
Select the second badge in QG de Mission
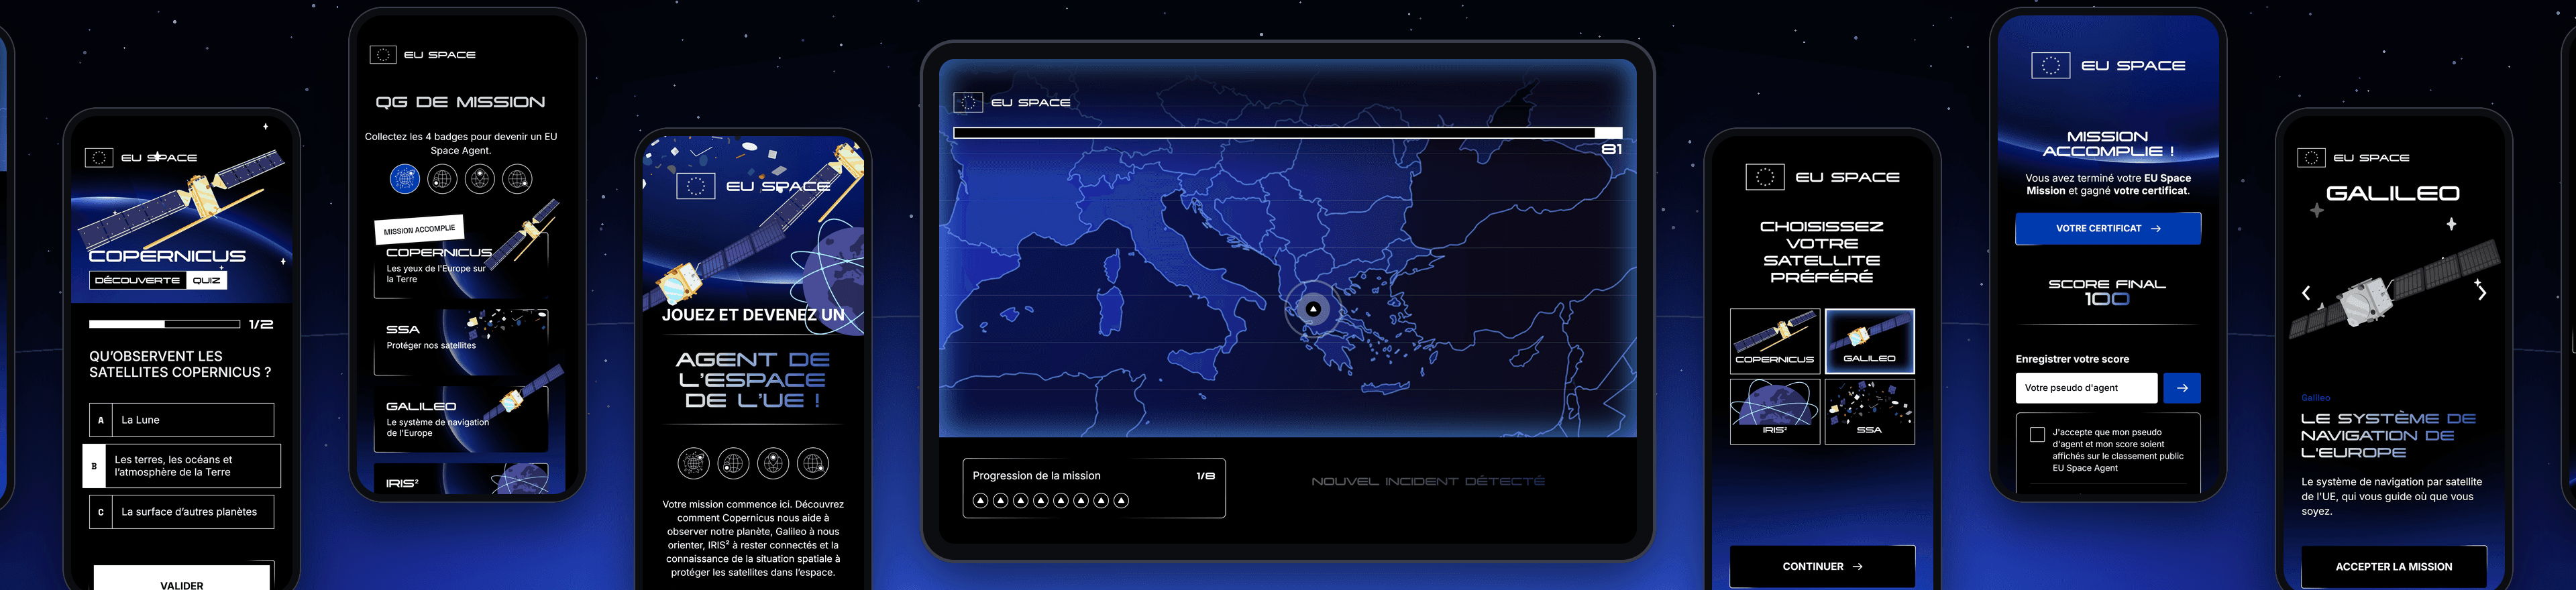tap(442, 179)
